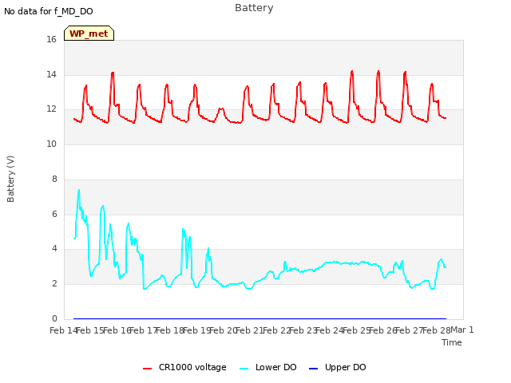
Task: Toggle the Lower DO legend entry
Action: (268, 367)
